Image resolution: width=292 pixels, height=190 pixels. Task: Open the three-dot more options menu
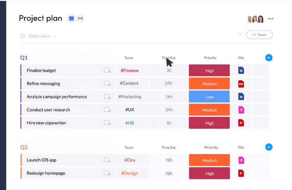coord(271,19)
